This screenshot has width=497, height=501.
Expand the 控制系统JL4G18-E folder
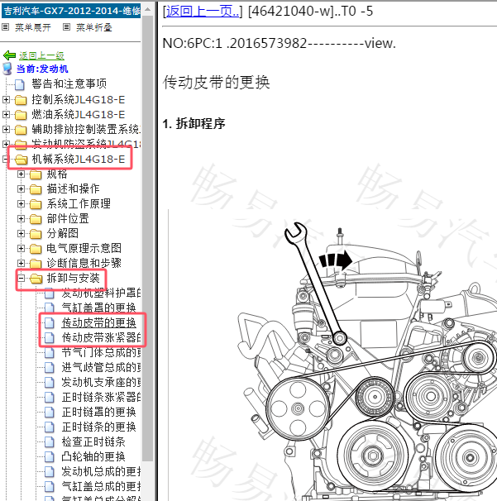click(6, 100)
